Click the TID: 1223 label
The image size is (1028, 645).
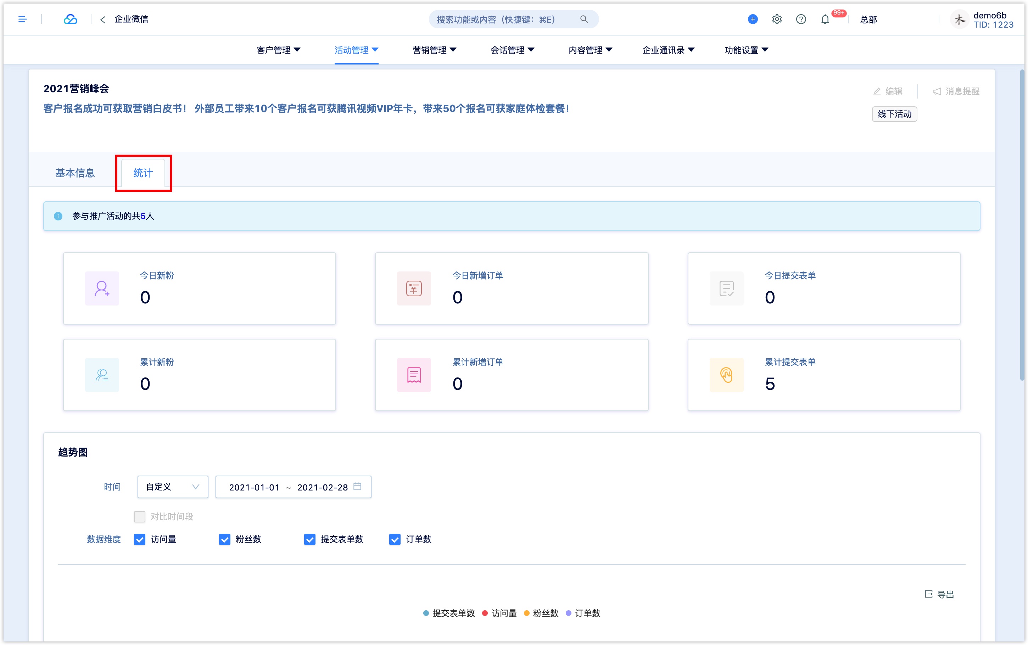coord(993,25)
